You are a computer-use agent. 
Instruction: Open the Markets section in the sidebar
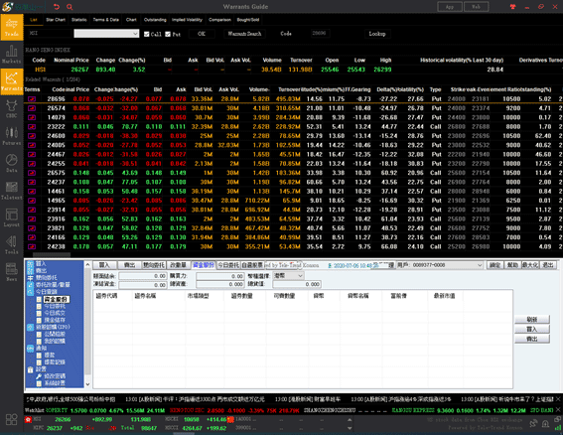pyautogui.click(x=12, y=55)
